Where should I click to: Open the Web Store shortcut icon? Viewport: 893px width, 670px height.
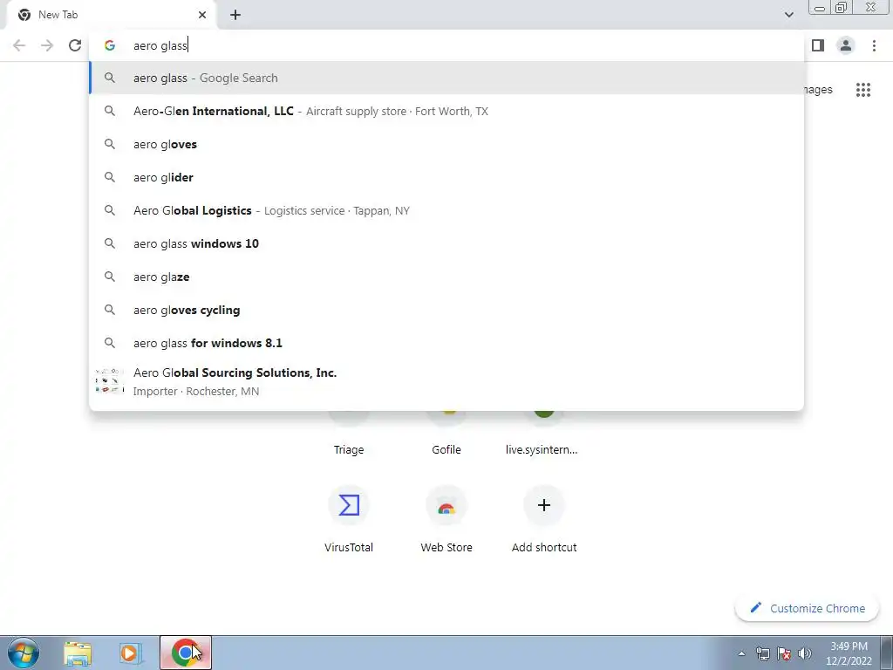coord(446,505)
